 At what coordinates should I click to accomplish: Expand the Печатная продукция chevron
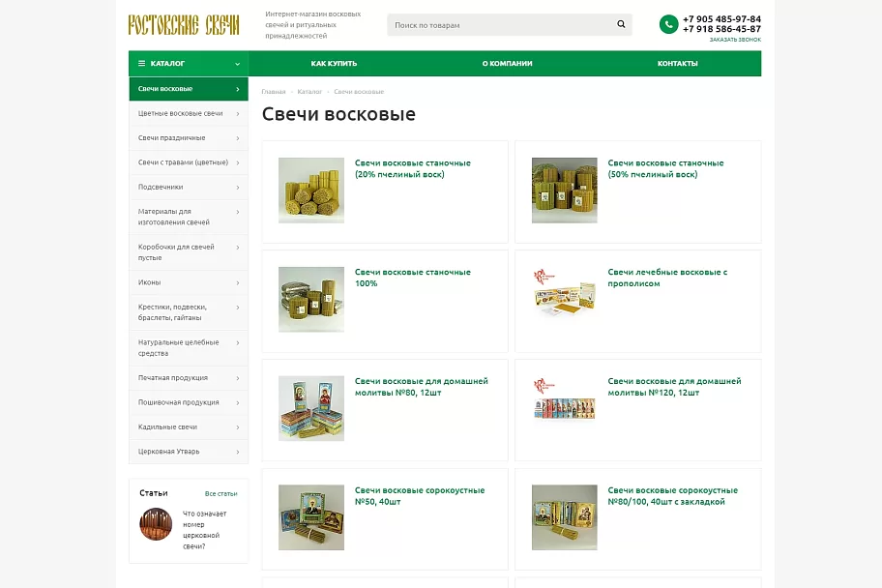238,378
